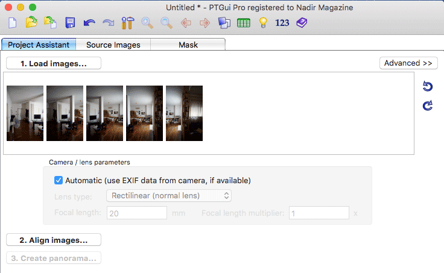Open the panorama editor overlapping images icon
Image resolution: width=444 pixels, height=273 pixels.
(x=224, y=23)
